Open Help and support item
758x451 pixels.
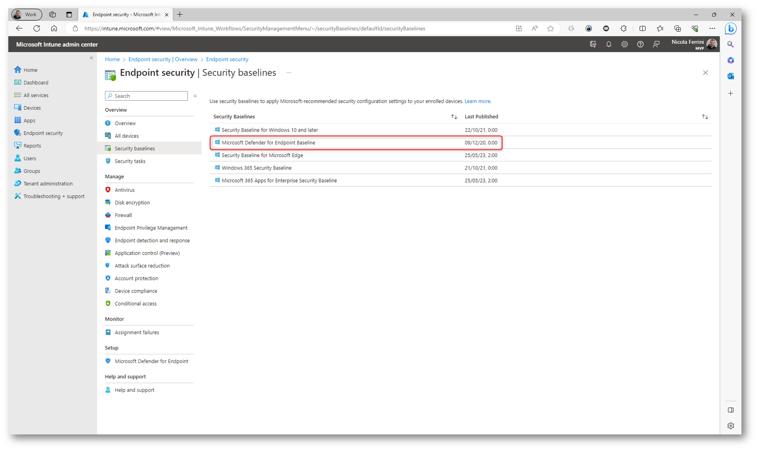pyautogui.click(x=134, y=389)
